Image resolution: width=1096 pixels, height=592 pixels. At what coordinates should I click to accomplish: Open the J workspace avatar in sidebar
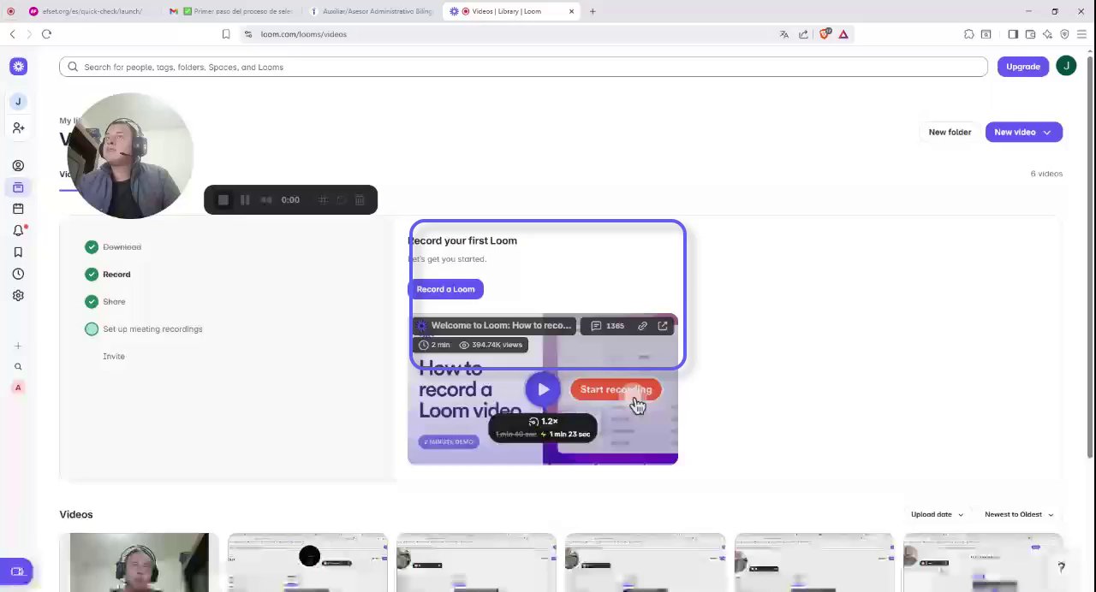(18, 102)
